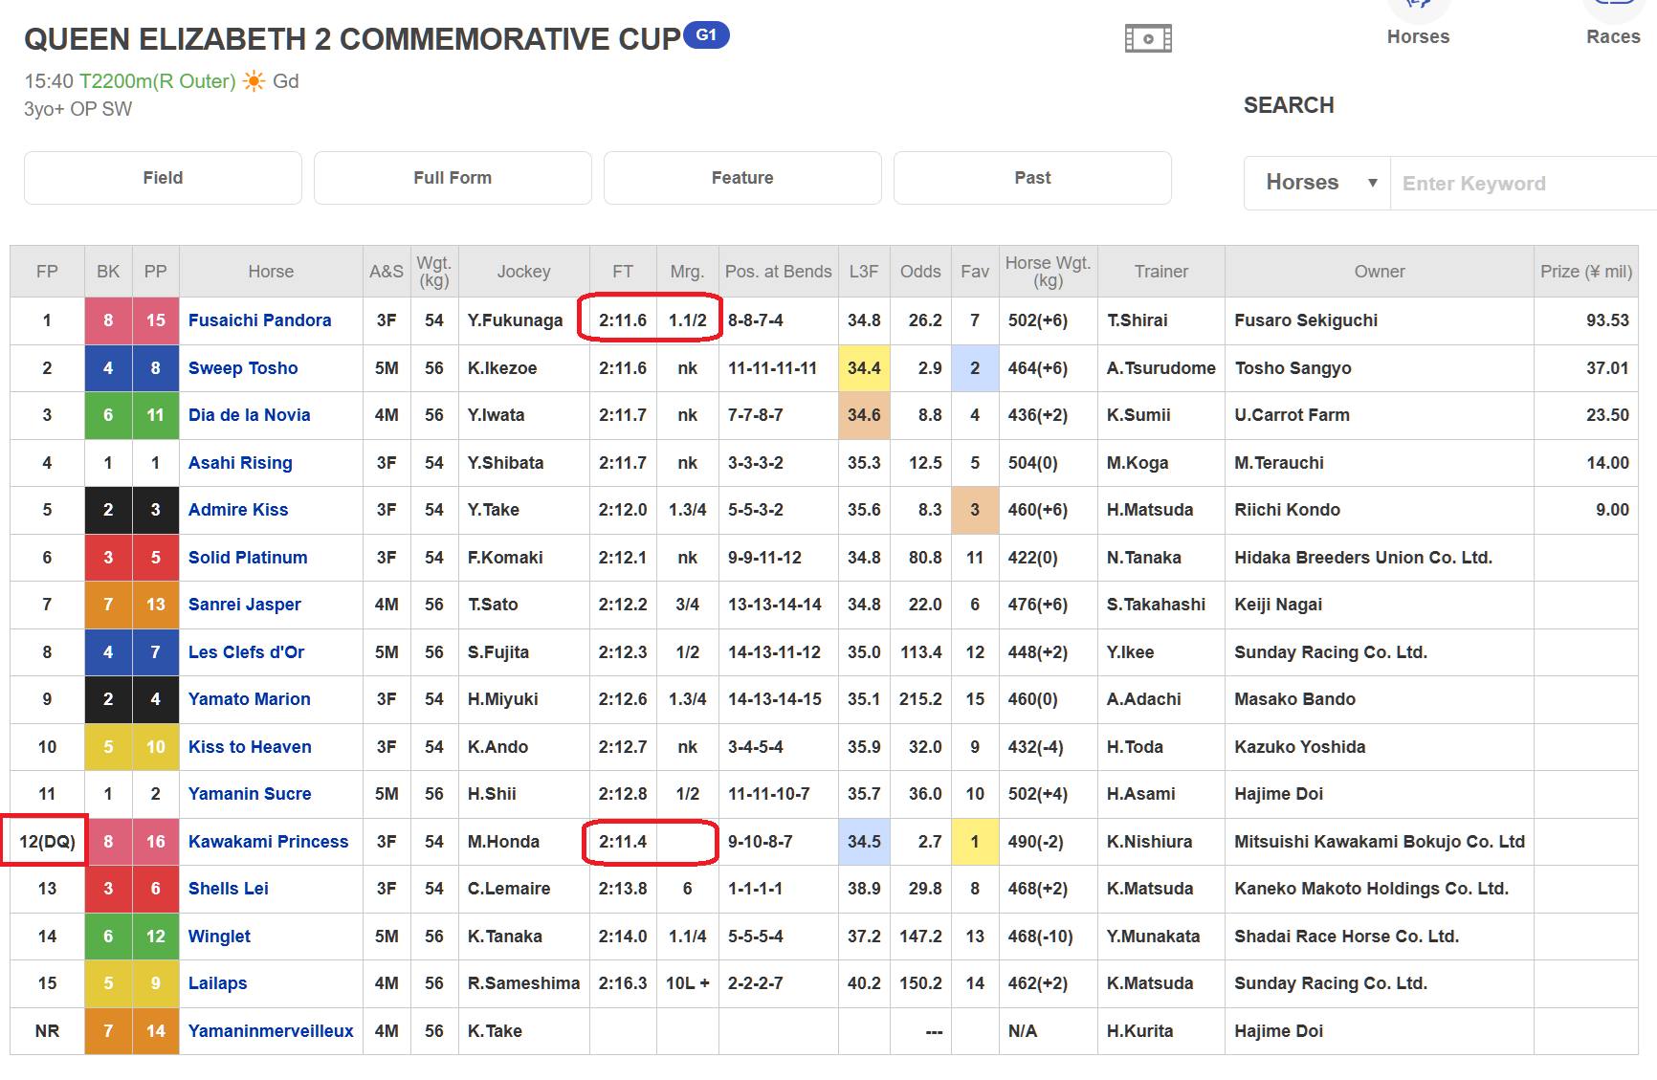1657x1080 pixels.
Task: Open Les Clefs d'Or horse link
Action: click(246, 652)
